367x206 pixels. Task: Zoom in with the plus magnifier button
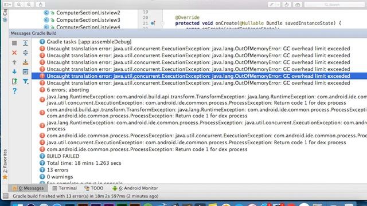(x=29, y=5)
